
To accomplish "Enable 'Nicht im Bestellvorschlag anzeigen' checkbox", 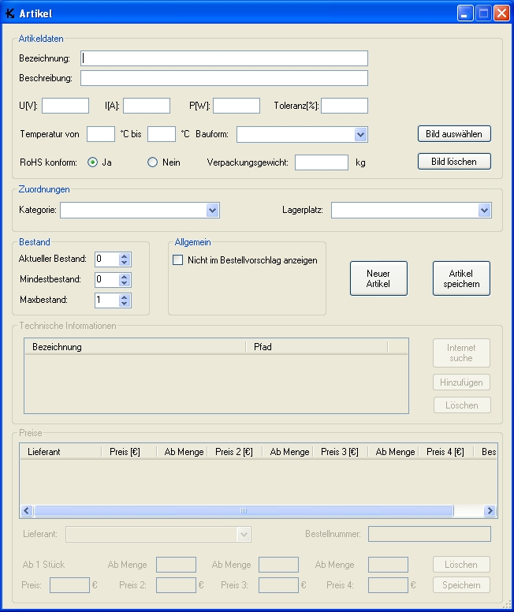I will pyautogui.click(x=177, y=260).
